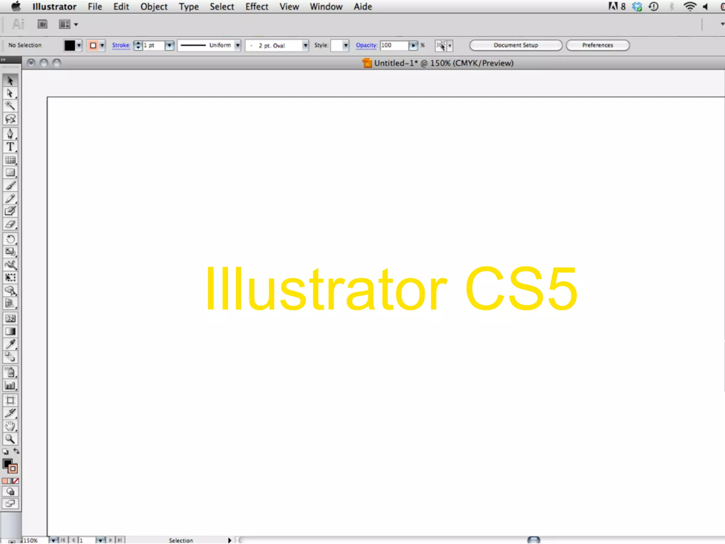Open Adobe Bridge from the Br icon
Viewport: 725px width, 544px height.
[x=42, y=24]
